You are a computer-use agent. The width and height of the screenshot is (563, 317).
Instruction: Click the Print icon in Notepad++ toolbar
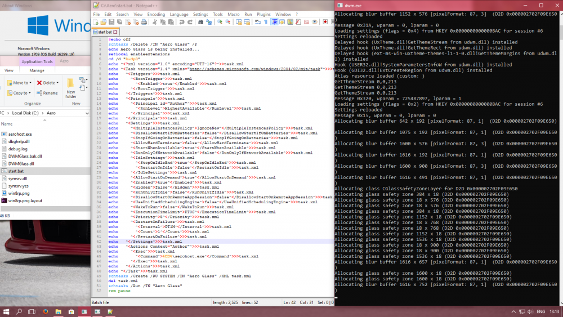pyautogui.click(x=144, y=22)
